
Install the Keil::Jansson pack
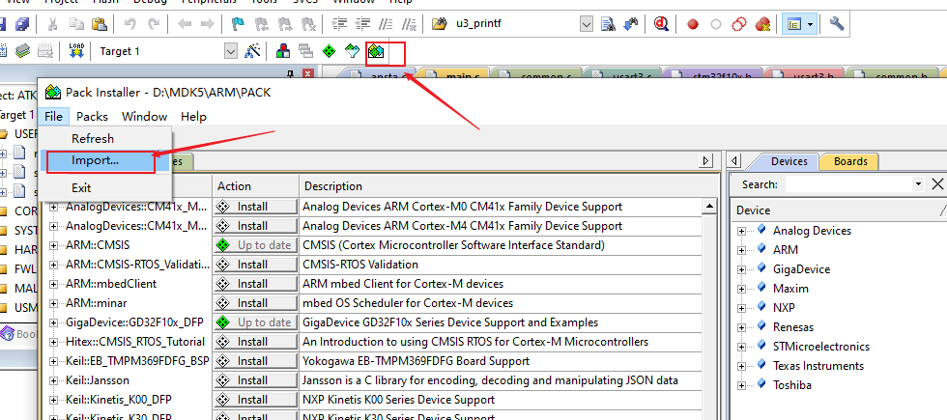(x=255, y=380)
